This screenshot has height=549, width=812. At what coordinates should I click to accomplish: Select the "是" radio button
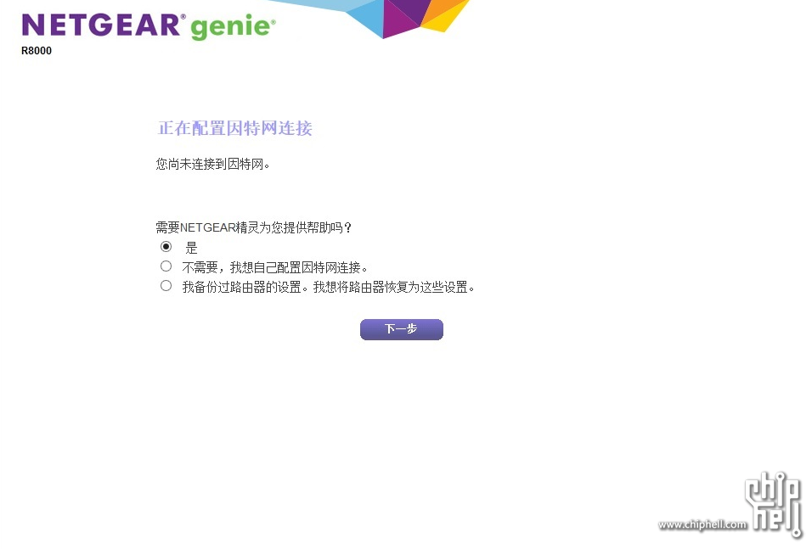coord(166,246)
